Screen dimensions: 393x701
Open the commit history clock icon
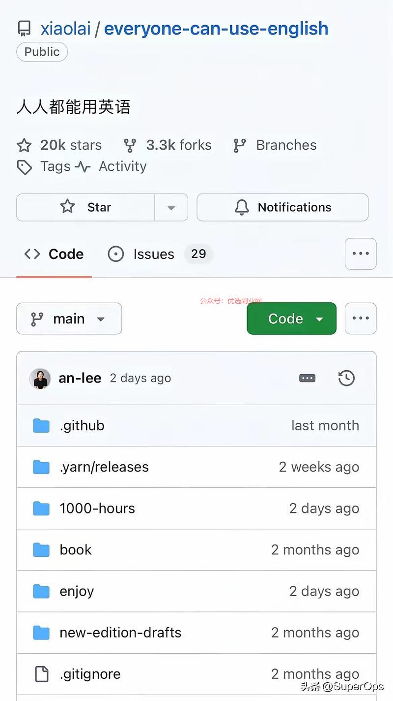pyautogui.click(x=346, y=378)
